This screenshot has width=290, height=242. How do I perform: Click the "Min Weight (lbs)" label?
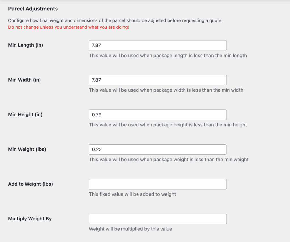pyautogui.click(x=27, y=149)
